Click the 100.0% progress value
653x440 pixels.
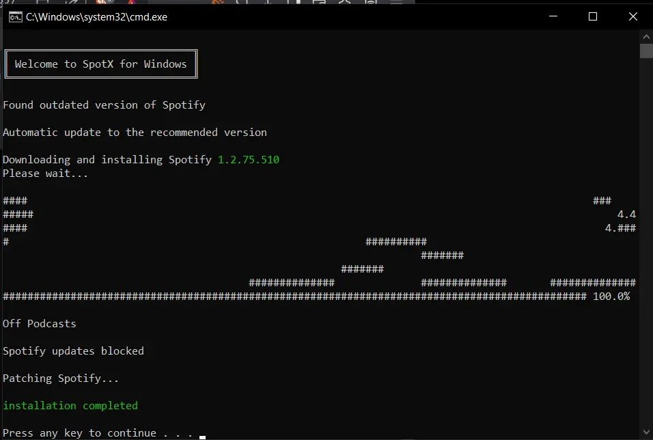click(x=611, y=297)
